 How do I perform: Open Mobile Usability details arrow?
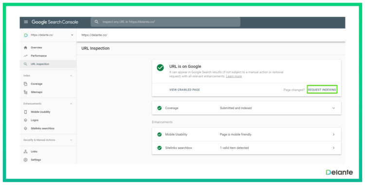pos(333,135)
